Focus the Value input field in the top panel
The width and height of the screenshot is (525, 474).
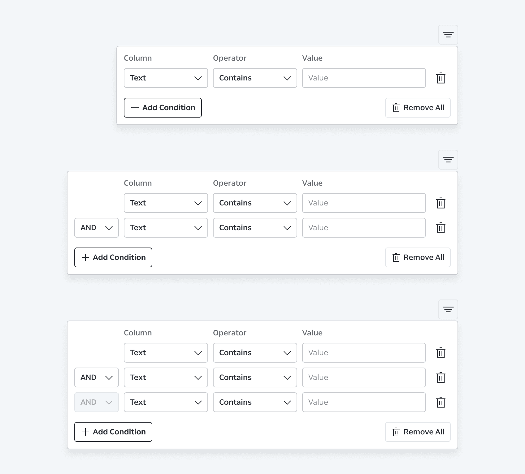tap(364, 78)
